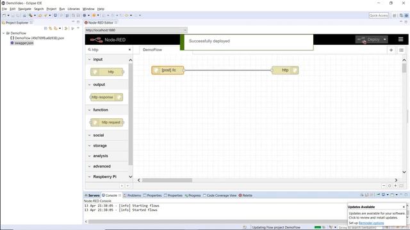This screenshot has height=230, width=410.
Task: Collapse the DemoFlow project tree
Action: 4,33
